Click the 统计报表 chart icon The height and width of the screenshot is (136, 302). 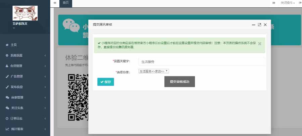pyautogui.click(x=7, y=129)
